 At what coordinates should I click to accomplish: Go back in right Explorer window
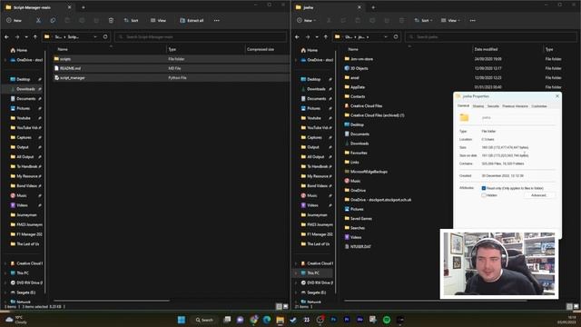pyautogui.click(x=297, y=36)
